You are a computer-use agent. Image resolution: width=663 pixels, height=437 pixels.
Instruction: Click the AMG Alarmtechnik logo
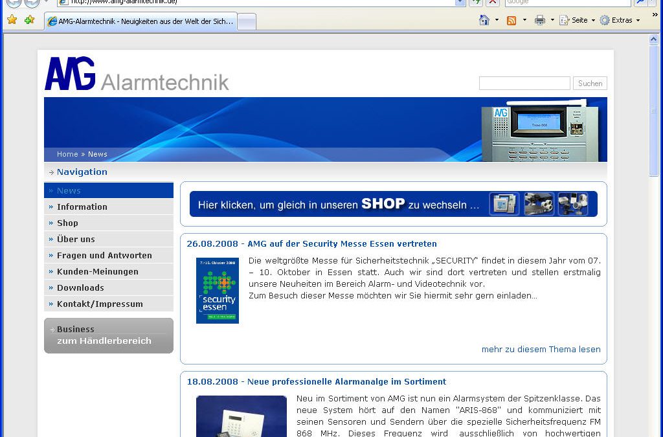click(x=137, y=74)
